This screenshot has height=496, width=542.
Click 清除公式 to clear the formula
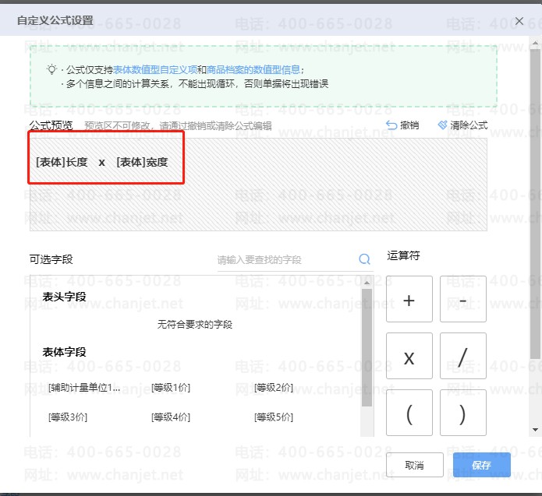(x=462, y=125)
